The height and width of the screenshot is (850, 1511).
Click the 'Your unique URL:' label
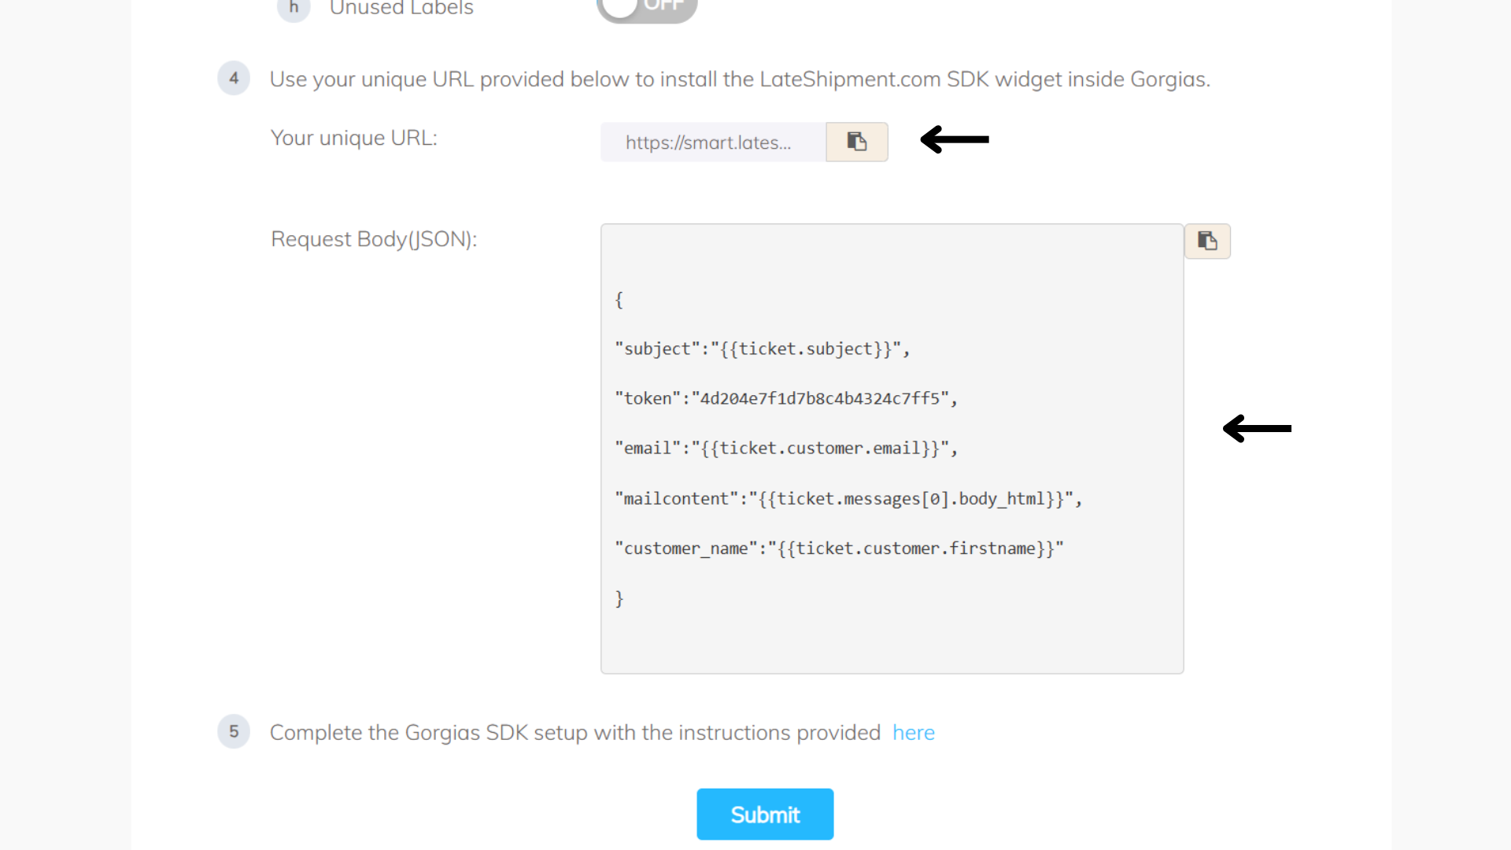[x=354, y=138]
